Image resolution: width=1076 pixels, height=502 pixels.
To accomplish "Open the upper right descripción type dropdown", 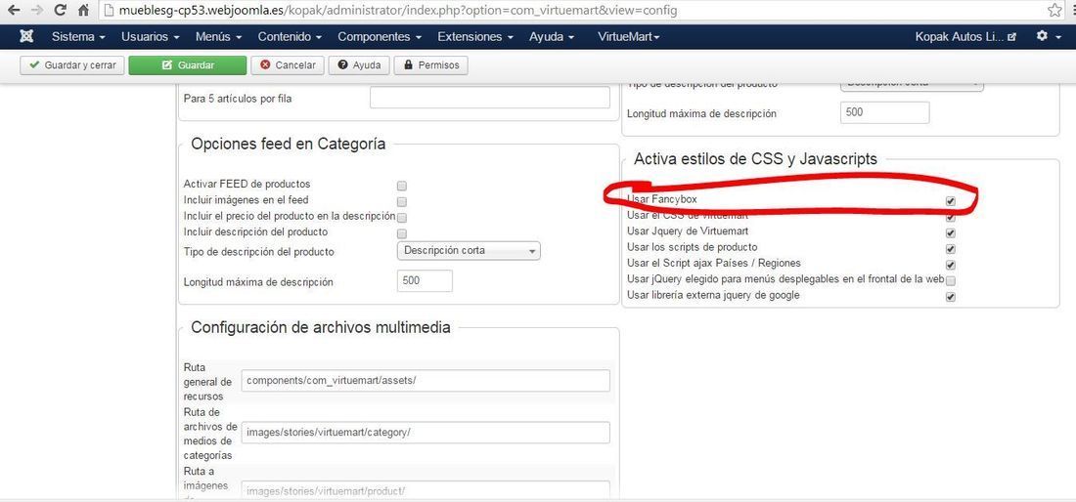I will (x=912, y=85).
